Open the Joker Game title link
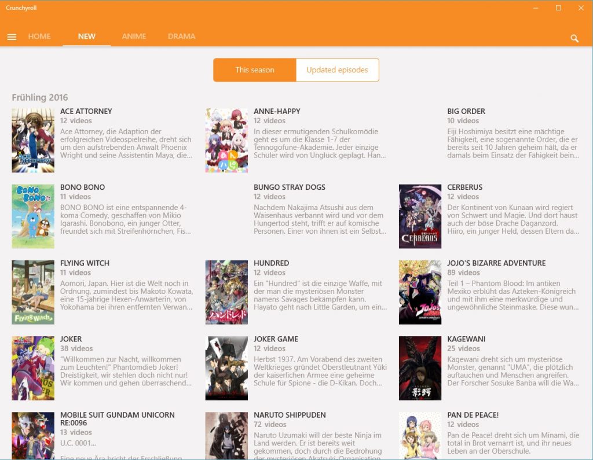This screenshot has width=593, height=460. coord(276,339)
